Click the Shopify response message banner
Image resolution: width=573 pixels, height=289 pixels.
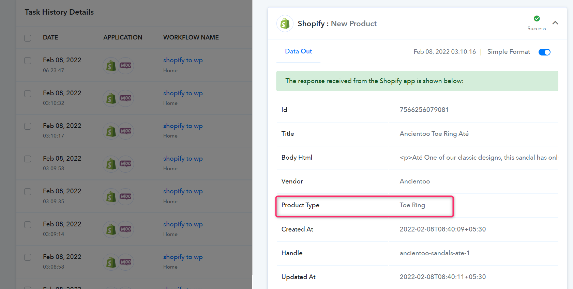[417, 81]
